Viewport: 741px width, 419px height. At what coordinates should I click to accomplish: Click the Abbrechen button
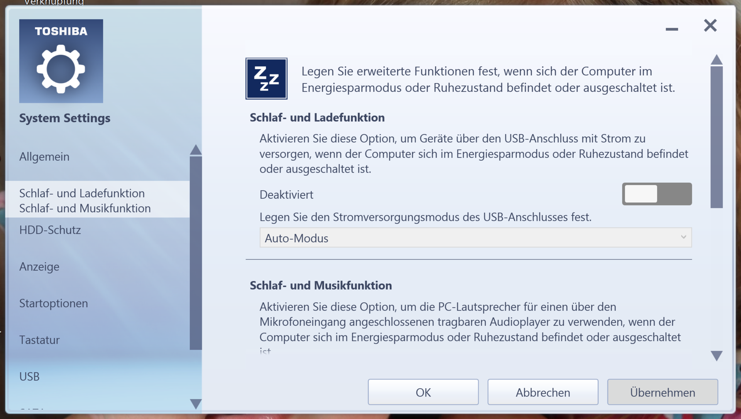pyautogui.click(x=543, y=392)
